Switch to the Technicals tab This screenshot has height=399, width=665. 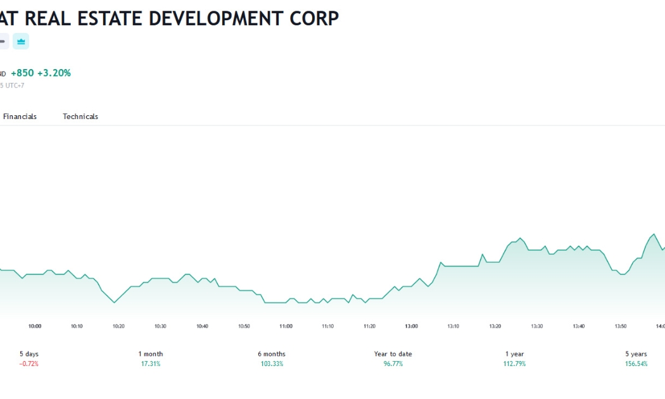point(80,117)
